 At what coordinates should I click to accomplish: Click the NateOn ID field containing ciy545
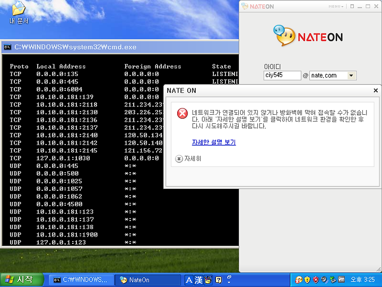282,75
